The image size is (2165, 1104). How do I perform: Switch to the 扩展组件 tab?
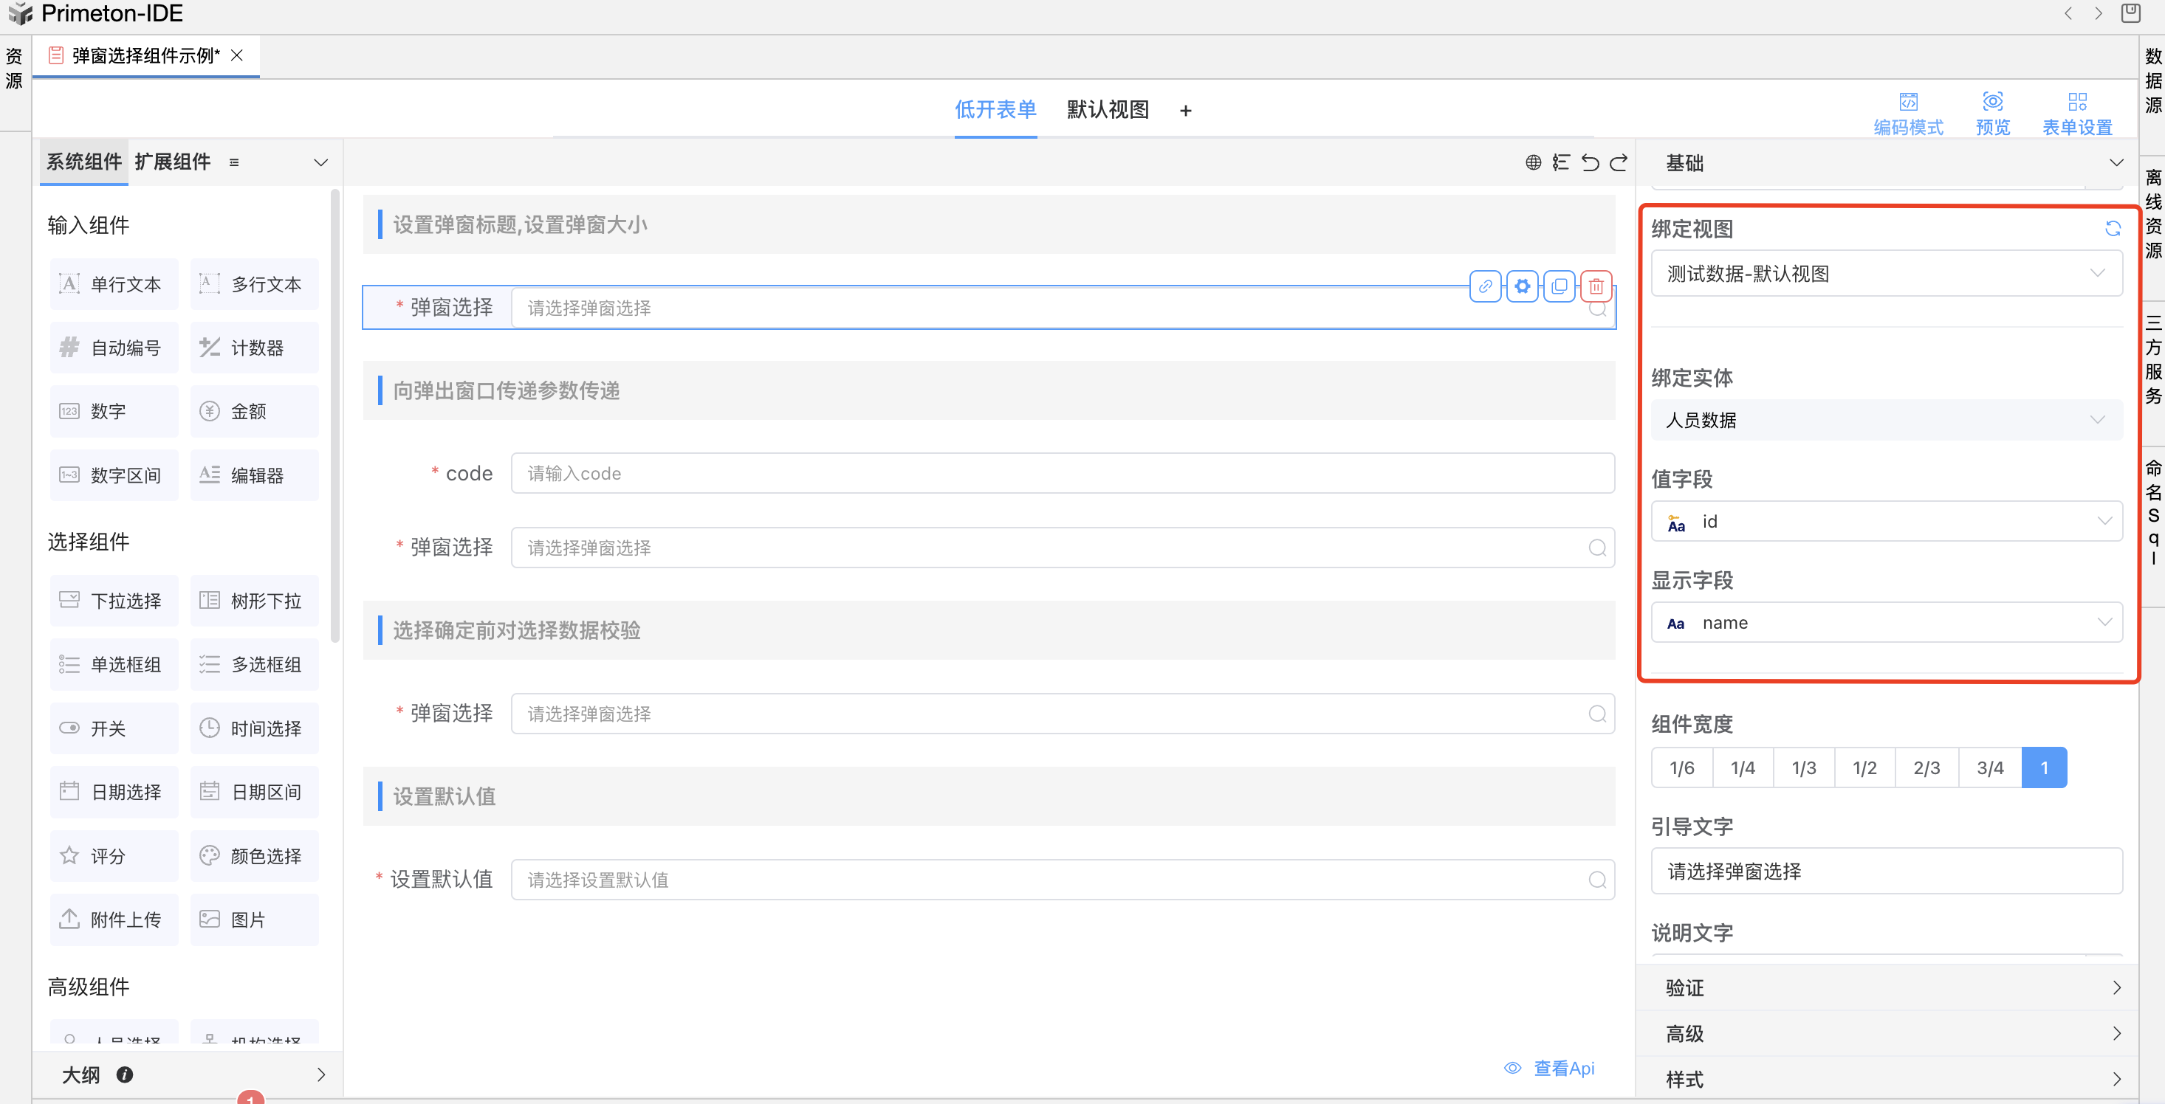click(x=172, y=162)
